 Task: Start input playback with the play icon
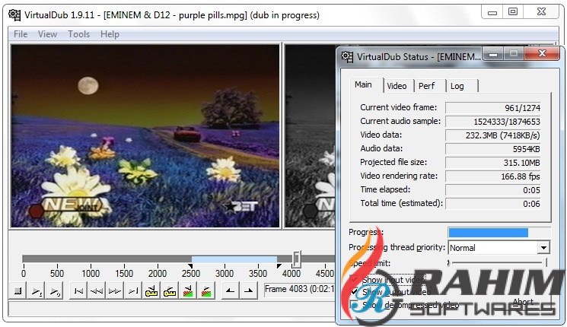tap(37, 290)
